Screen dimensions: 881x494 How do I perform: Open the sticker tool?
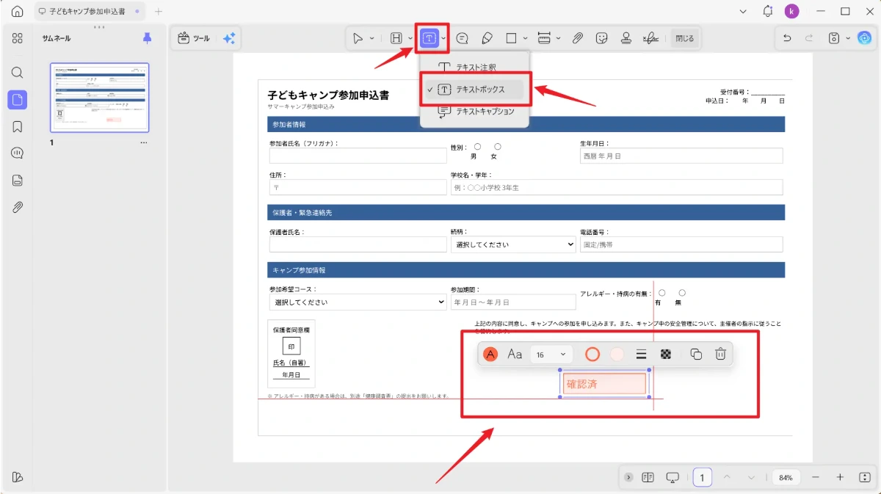pos(602,38)
